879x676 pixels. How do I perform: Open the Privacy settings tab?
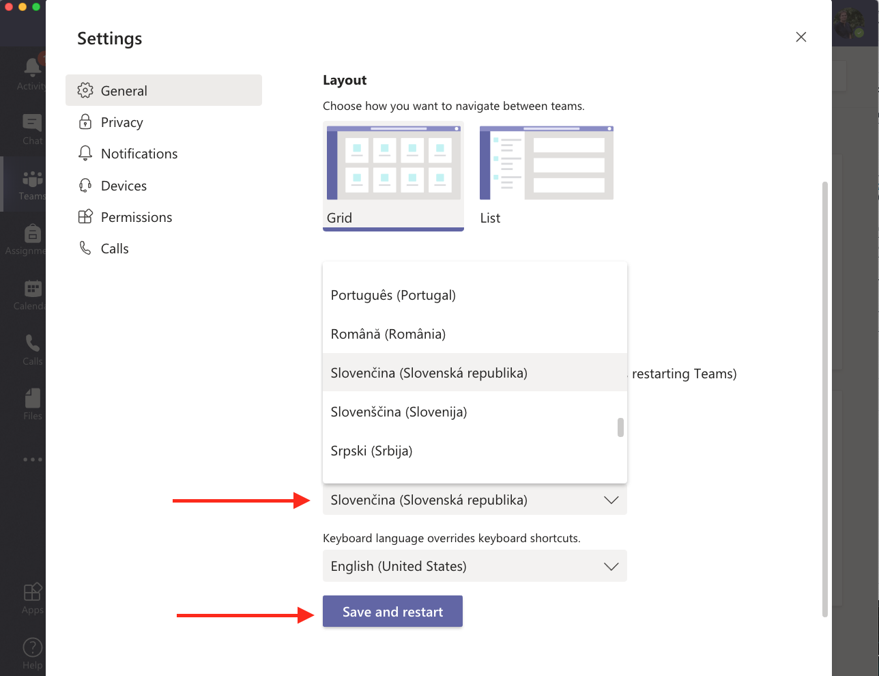[x=121, y=122]
